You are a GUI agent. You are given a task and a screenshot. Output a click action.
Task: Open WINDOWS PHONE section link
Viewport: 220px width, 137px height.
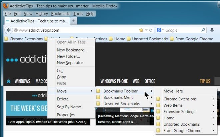coord(114,81)
